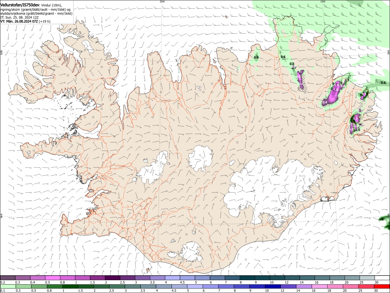This screenshot has height=293, width=390.
Task: Click the 15W meridian label
Action: click(323, 2)
